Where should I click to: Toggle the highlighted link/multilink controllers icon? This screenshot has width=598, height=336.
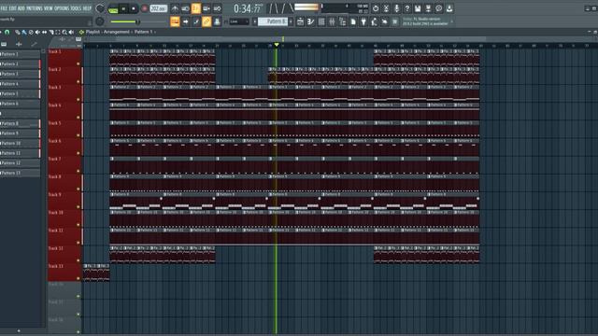click(206, 21)
